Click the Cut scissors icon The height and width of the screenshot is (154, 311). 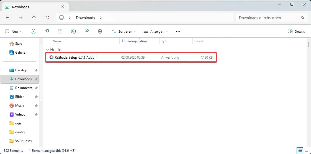coord(34,31)
